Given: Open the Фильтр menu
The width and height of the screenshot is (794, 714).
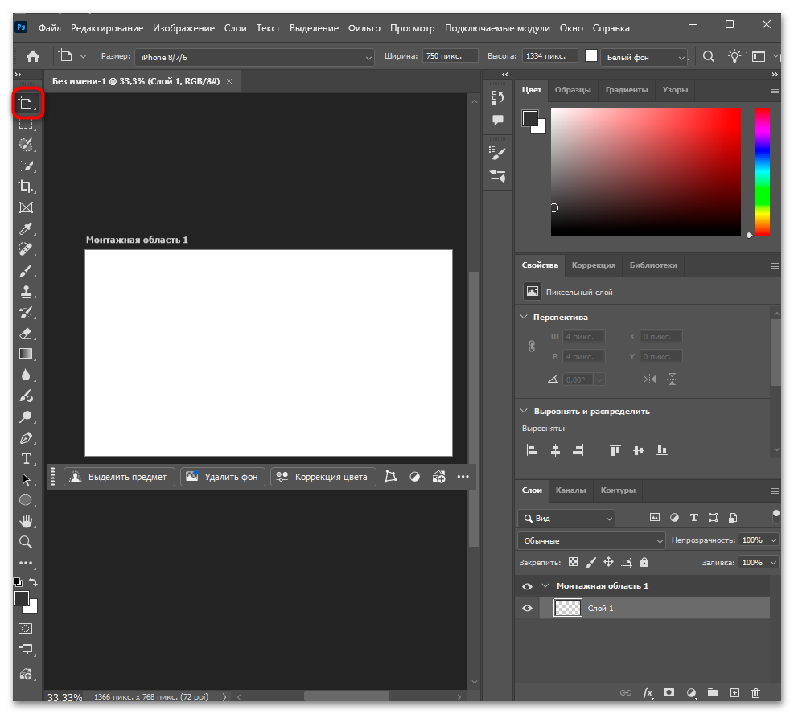Looking at the screenshot, I should point(364,28).
